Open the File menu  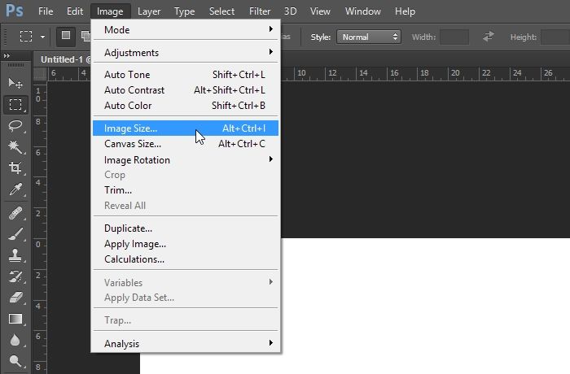(46, 11)
